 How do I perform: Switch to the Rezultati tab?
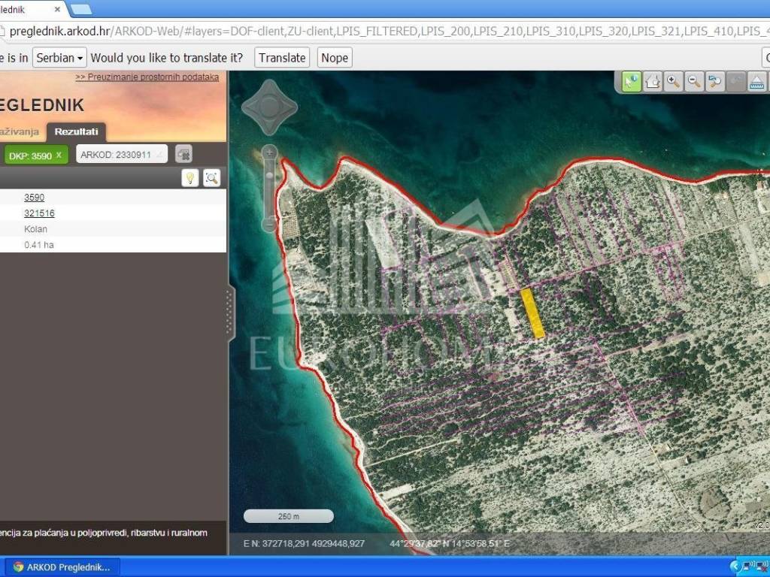pos(76,131)
